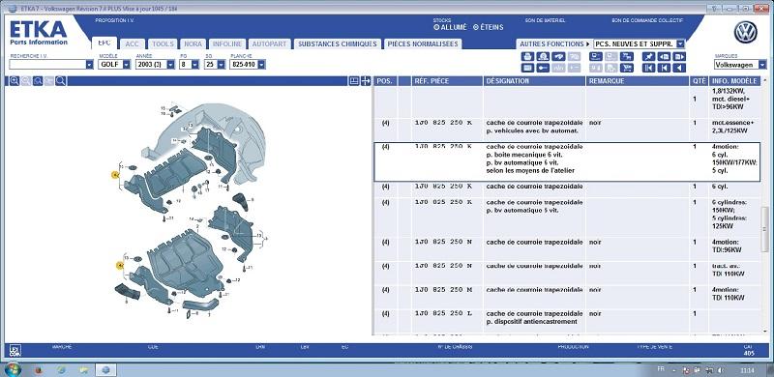Toggle the split-view layout icon above the diagram

click(354, 81)
